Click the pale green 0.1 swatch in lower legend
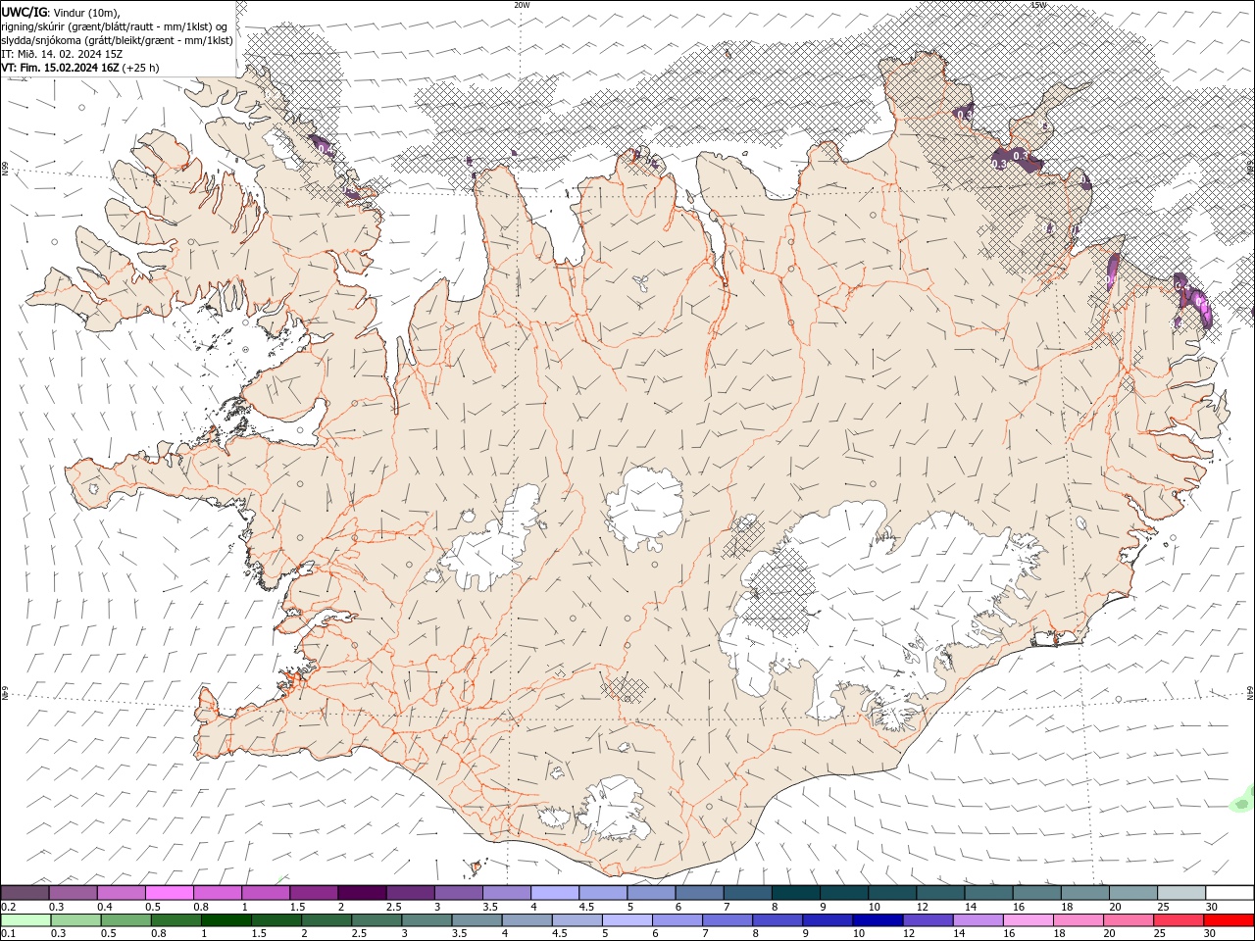Screen dimensions: 1255x941 [26, 920]
